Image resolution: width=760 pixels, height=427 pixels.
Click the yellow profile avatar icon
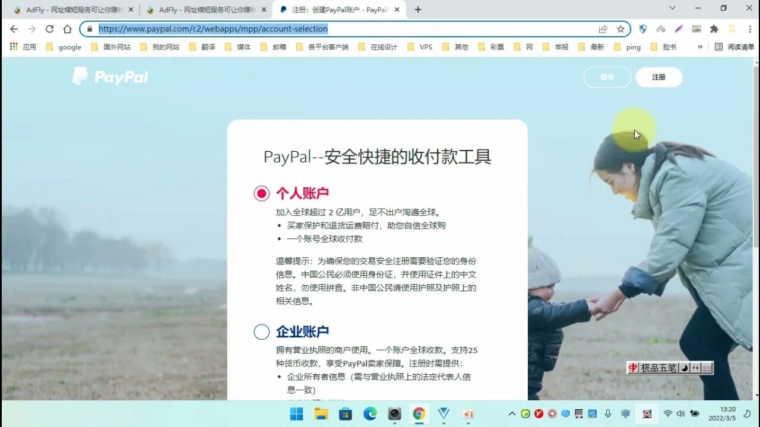coord(732,29)
